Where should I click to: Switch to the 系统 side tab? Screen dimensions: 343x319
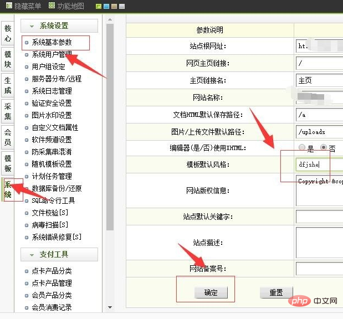tap(8, 189)
